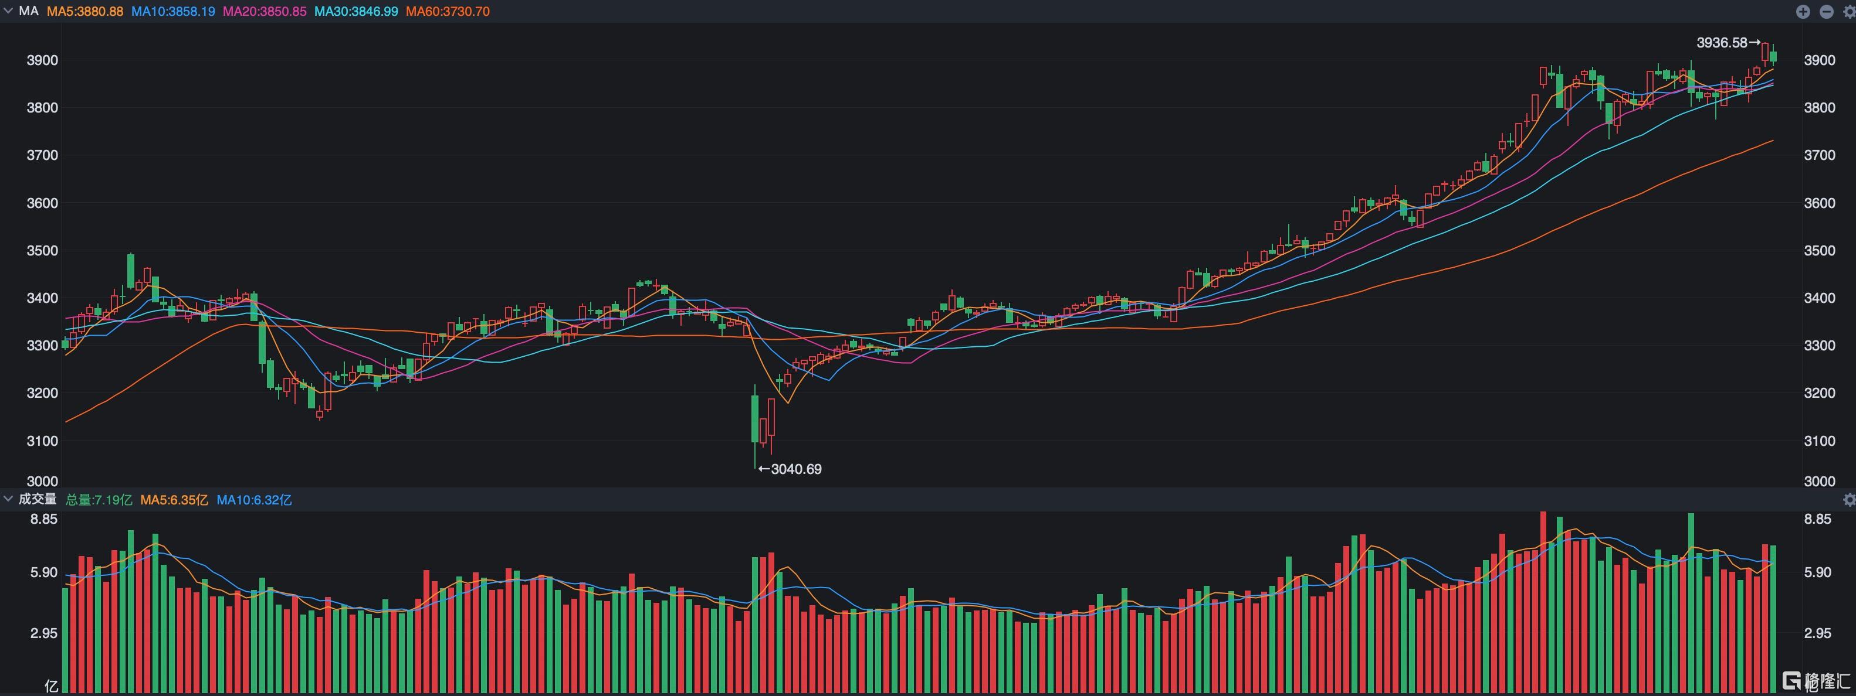Toggle the MA20:3850.85 line legend

tap(265, 12)
